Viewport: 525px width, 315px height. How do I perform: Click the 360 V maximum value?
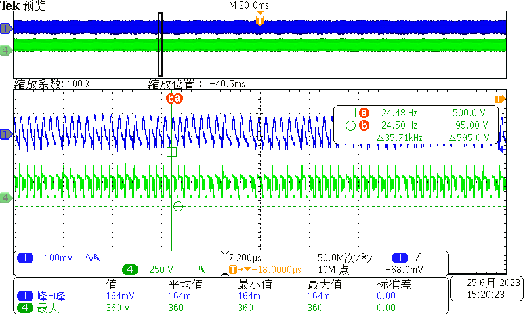tap(117, 308)
